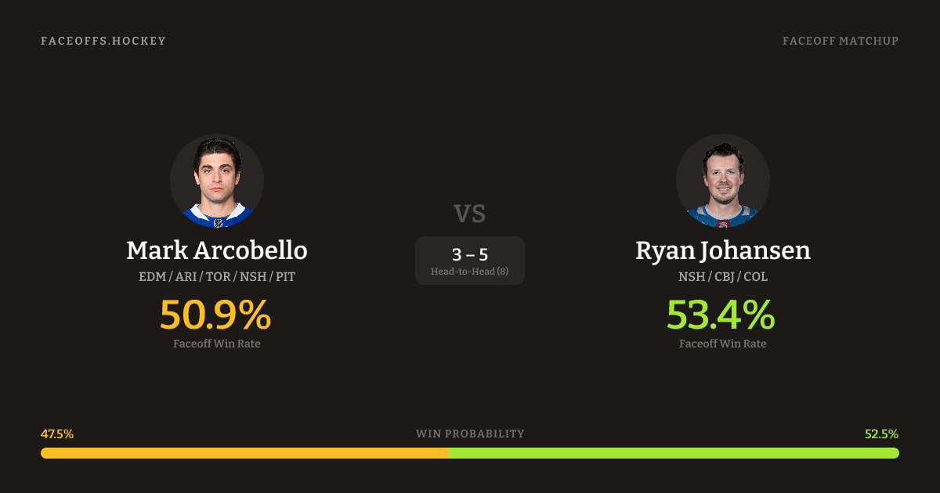Select the 52.5% win probability value
The height and width of the screenshot is (493, 940).
pos(881,434)
